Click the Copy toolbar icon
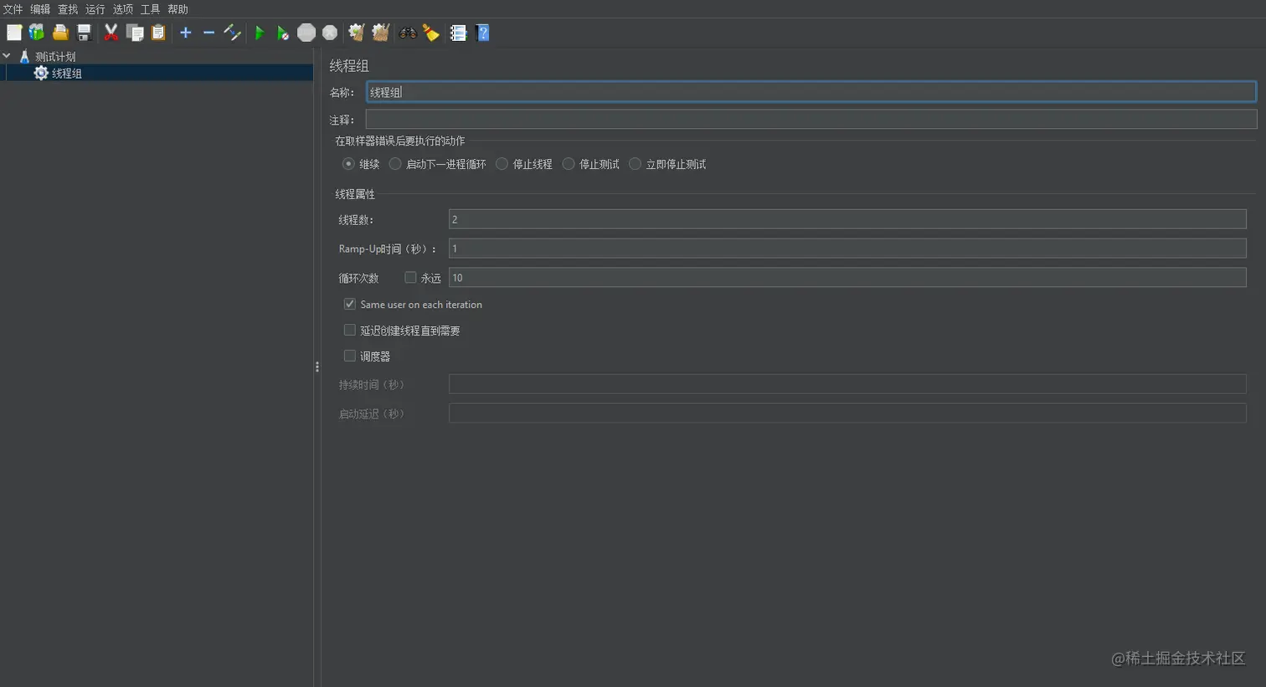This screenshot has height=687, width=1266. point(135,33)
